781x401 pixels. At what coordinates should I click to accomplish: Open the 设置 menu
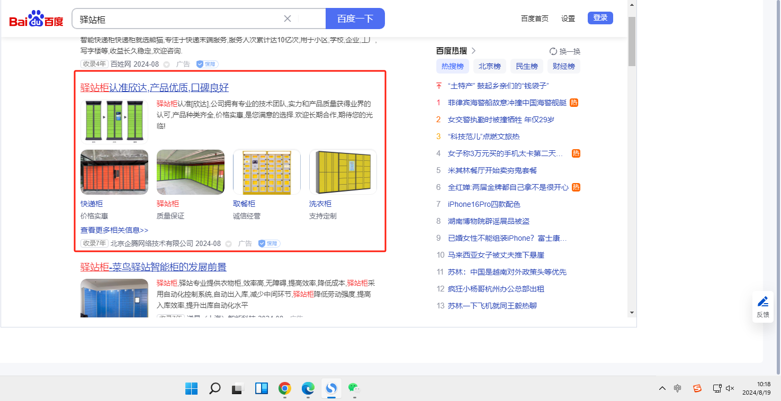click(568, 19)
